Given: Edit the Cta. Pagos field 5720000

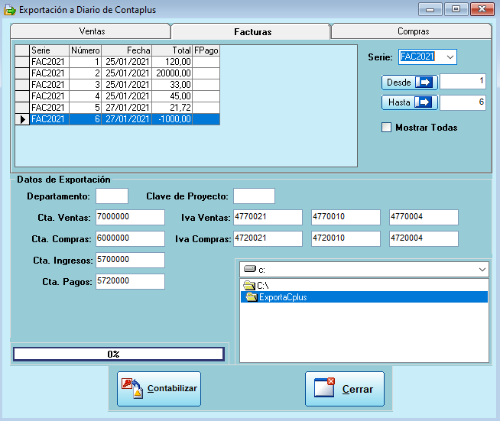Looking at the screenshot, I should (x=130, y=281).
